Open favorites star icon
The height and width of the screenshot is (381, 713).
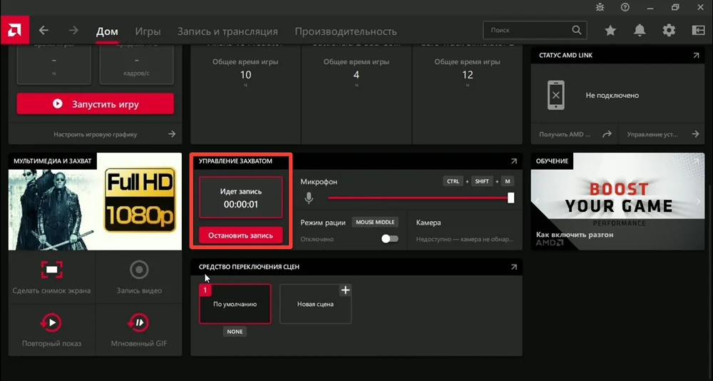pos(610,31)
